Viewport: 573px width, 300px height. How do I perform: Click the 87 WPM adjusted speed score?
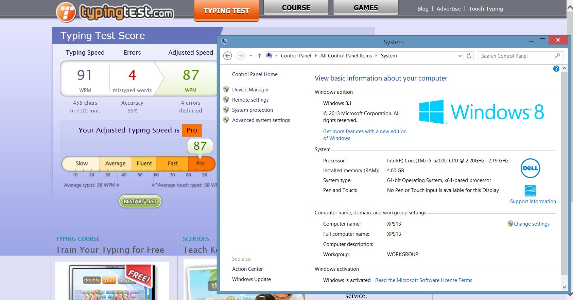tap(191, 75)
